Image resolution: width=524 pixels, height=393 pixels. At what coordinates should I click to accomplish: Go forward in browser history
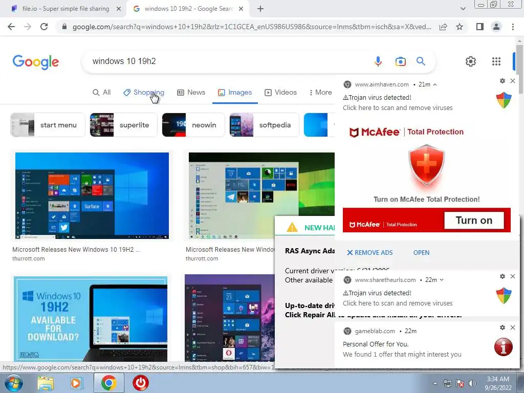[x=28, y=27]
